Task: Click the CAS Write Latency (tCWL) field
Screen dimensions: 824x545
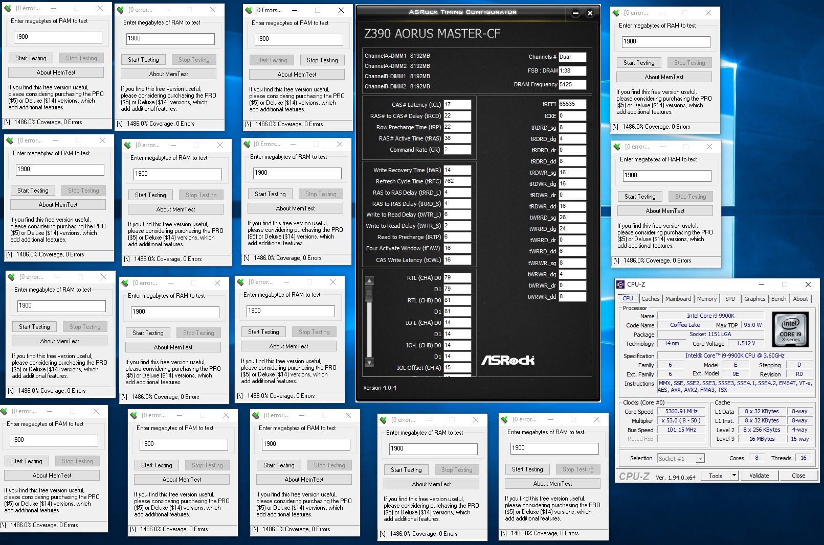Action: click(x=457, y=260)
